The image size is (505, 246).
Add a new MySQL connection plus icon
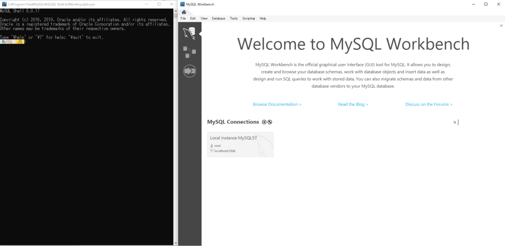tap(264, 122)
